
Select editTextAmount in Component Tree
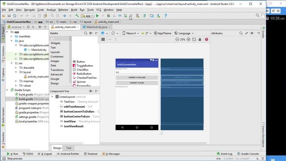74,106
